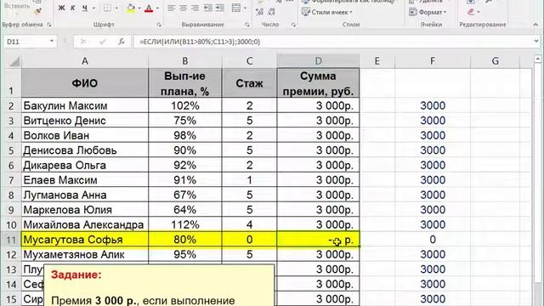Open Стили ячеек menu
544x306 pixels.
tap(327, 12)
